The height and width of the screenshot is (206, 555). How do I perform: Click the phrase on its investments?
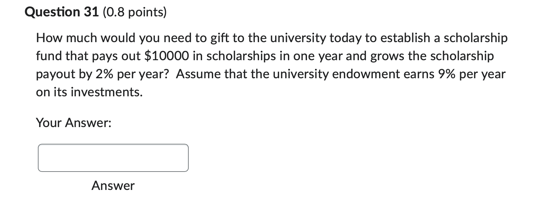pyautogui.click(x=88, y=92)
